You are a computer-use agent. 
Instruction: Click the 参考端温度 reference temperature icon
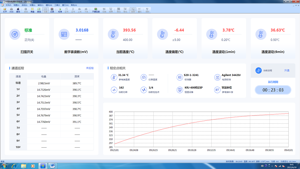(114, 77)
